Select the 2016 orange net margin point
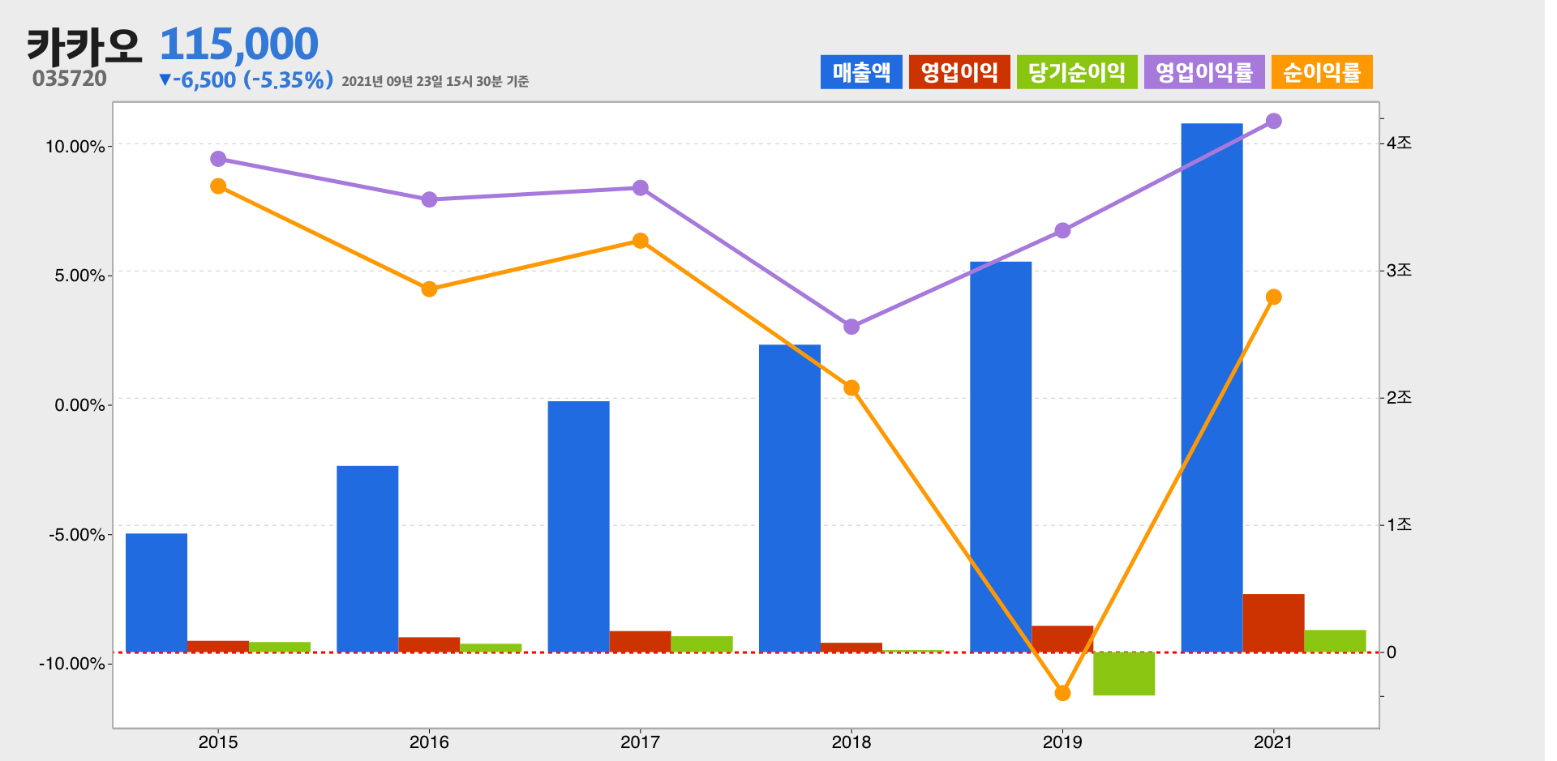Screen dimensions: 1557x761 click(x=430, y=289)
